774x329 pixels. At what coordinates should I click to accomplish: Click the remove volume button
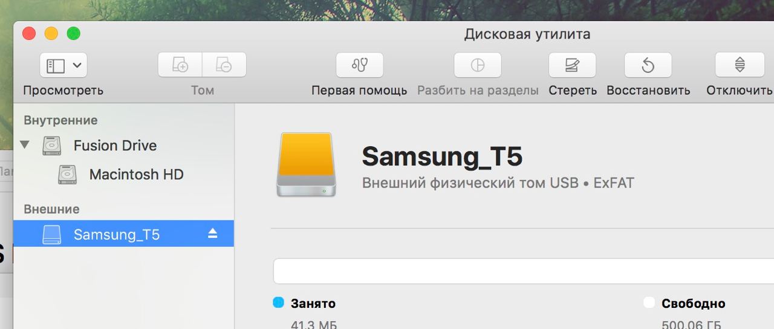pos(224,65)
